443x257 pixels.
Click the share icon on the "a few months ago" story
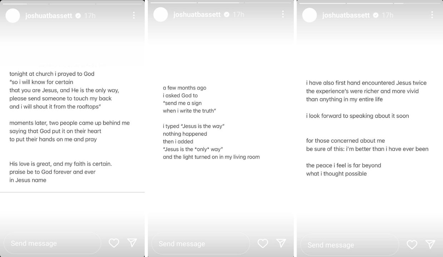point(281,243)
